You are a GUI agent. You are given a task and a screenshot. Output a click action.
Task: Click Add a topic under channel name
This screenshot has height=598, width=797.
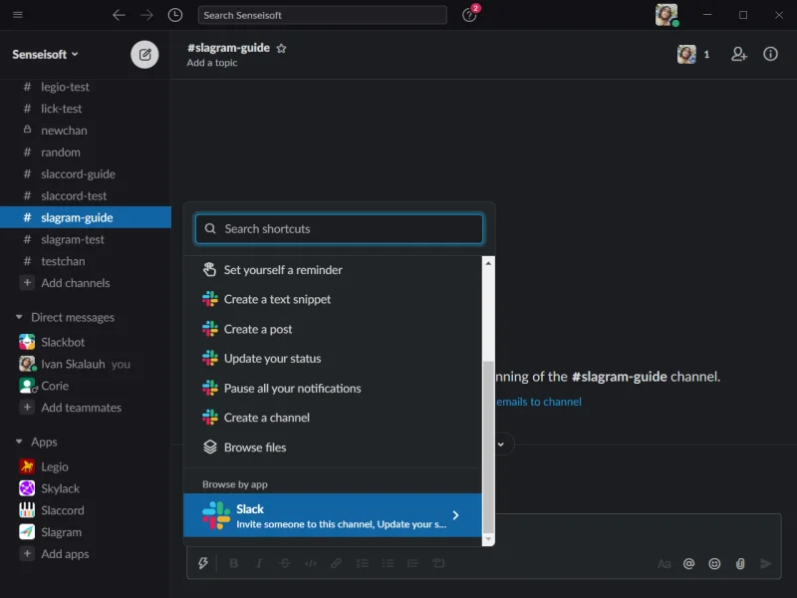click(x=212, y=63)
